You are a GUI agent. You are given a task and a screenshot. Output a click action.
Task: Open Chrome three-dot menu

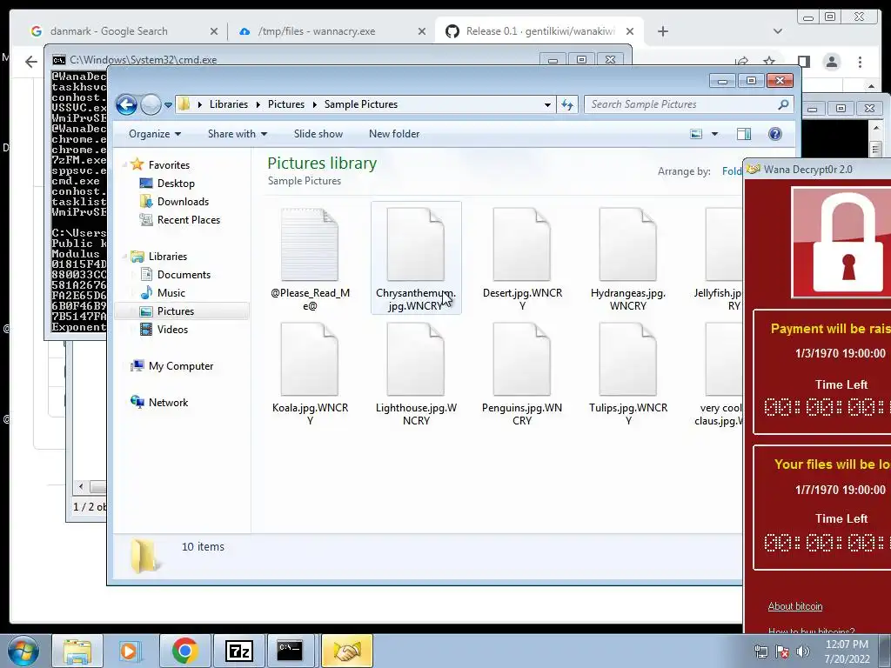[861, 62]
